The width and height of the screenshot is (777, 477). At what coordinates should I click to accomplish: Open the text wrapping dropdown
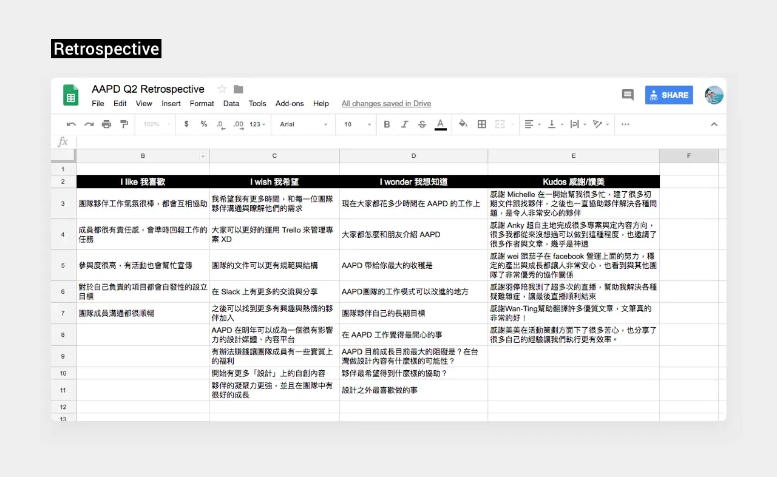pyautogui.click(x=578, y=124)
